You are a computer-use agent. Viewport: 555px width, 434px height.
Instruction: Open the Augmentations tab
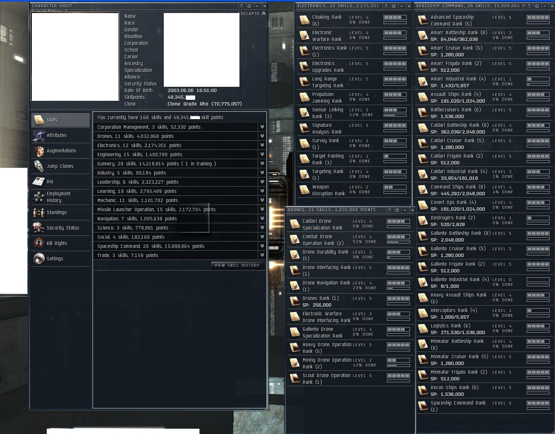pyautogui.click(x=60, y=150)
